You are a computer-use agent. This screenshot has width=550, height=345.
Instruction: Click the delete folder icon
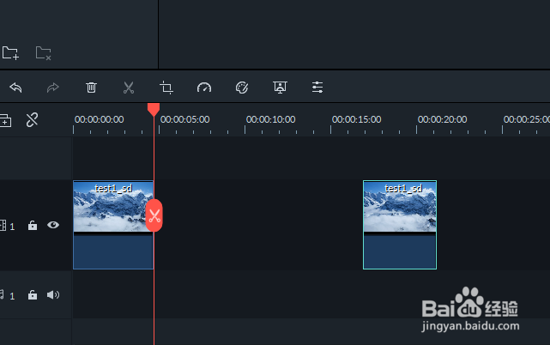[x=44, y=53]
